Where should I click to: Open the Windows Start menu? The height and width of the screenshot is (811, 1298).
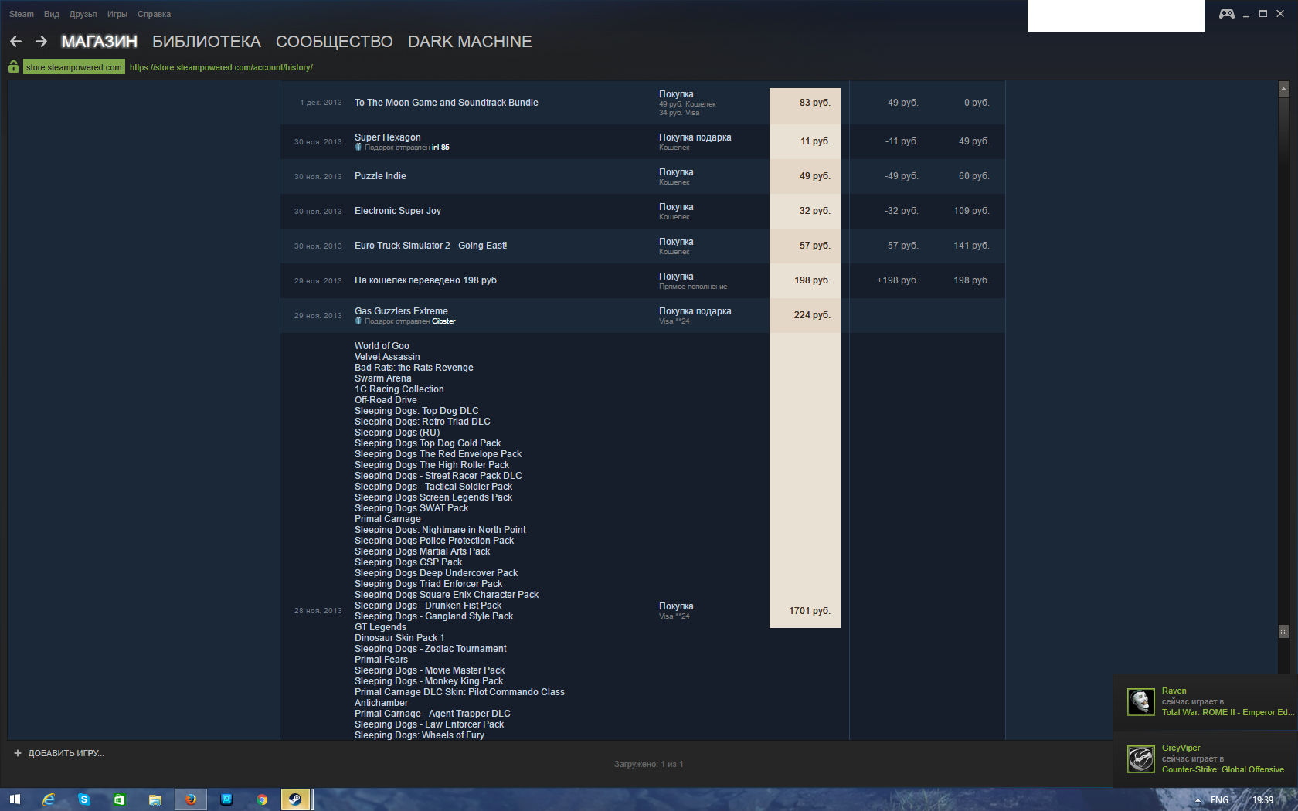click(15, 799)
